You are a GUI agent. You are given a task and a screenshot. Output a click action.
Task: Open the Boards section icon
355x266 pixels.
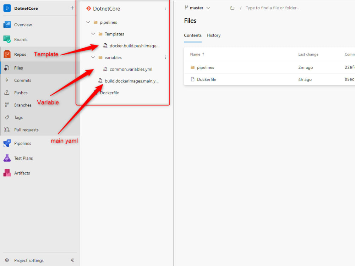tap(8, 39)
